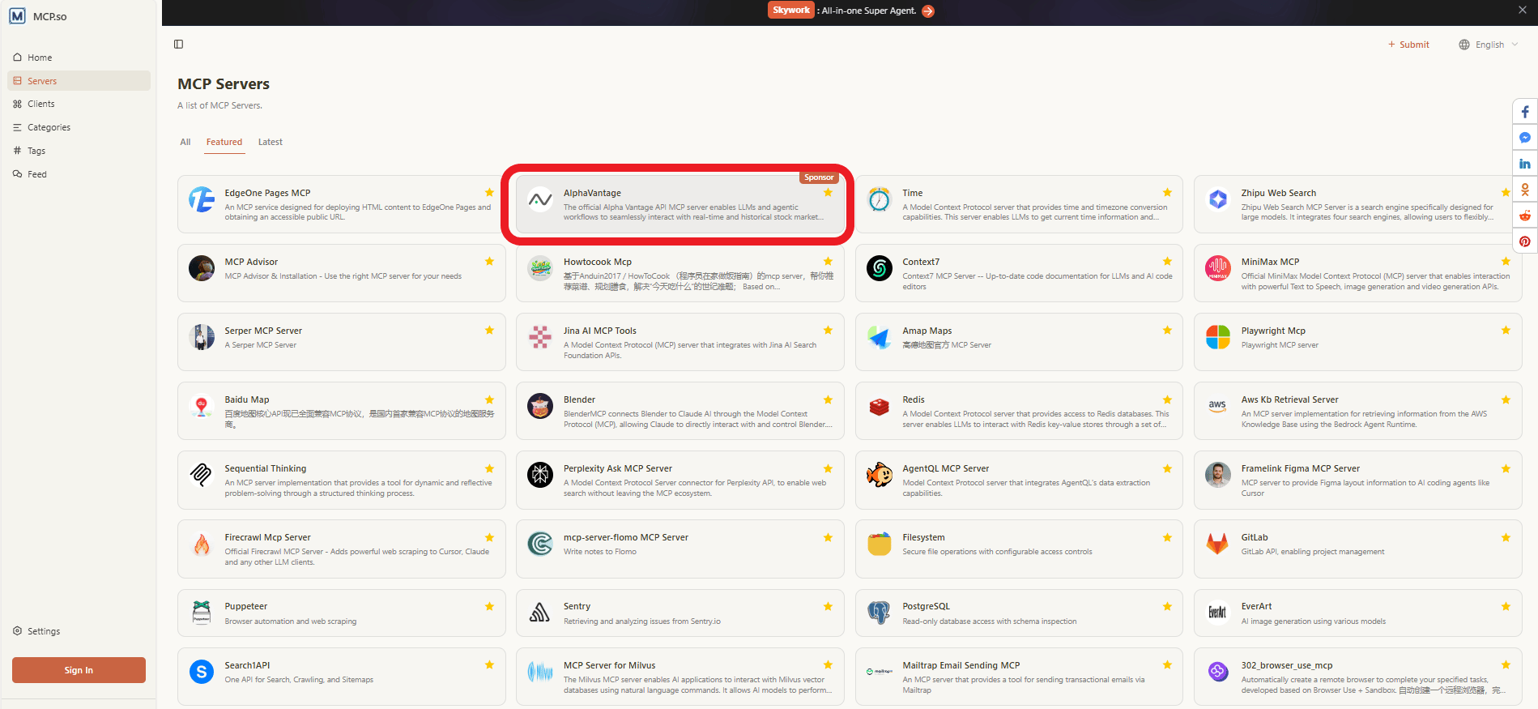Screen dimensions: 1538x709
Task: Click the Playwright Mcp logo
Action: [1218, 337]
